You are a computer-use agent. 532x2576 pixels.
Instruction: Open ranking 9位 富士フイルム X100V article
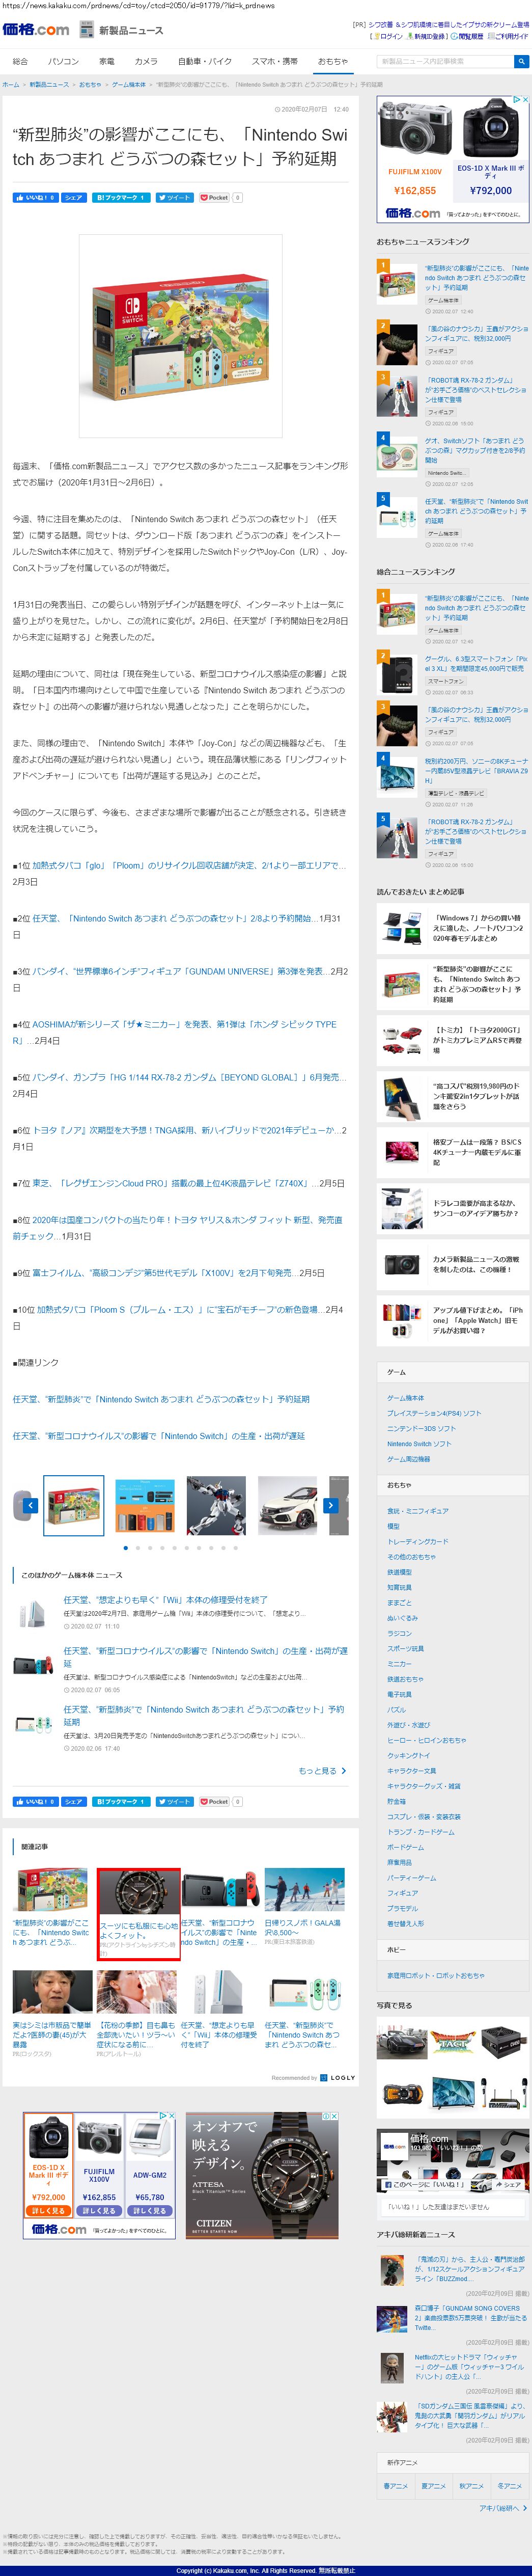[x=165, y=1273]
